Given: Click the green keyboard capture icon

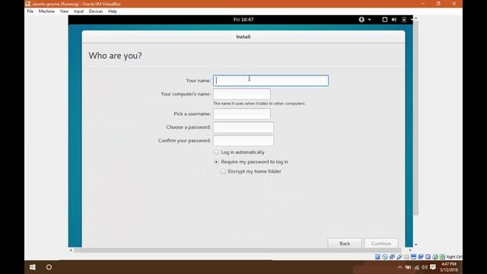Looking at the screenshot, I should coord(442,257).
